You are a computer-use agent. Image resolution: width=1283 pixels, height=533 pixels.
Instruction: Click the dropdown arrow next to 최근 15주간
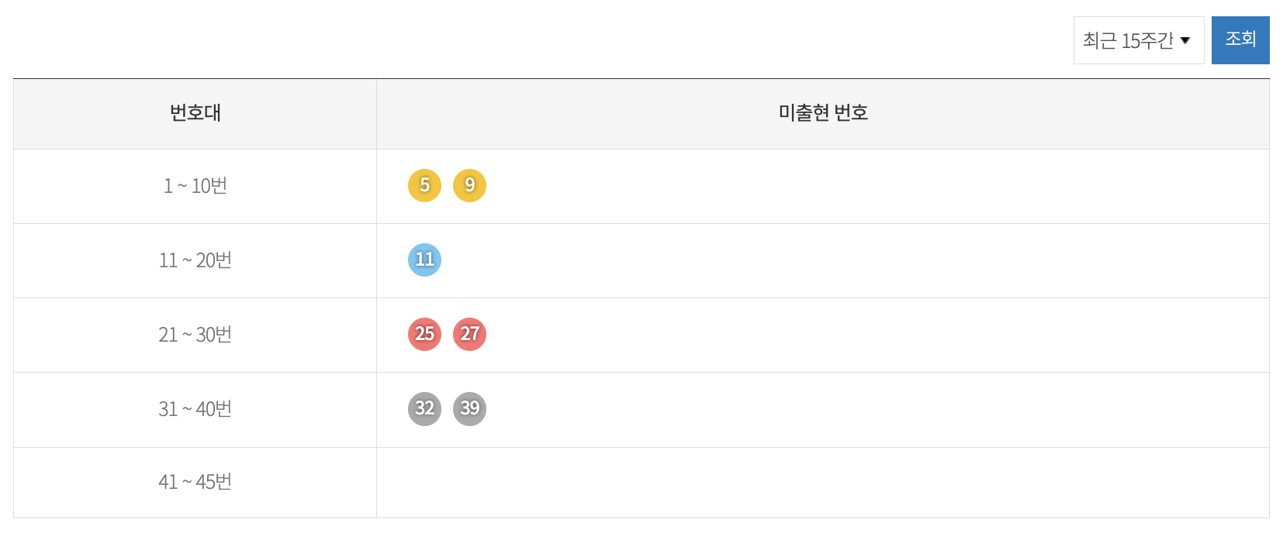click(x=1186, y=40)
